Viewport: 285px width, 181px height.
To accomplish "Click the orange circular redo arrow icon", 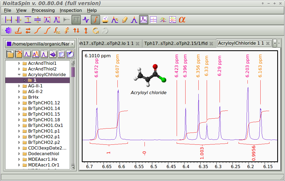I will pos(95,30).
